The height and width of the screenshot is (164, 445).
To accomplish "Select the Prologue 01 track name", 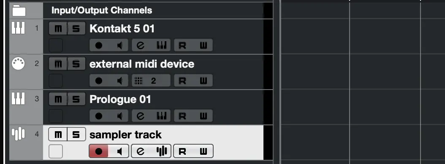I will pos(120,99).
